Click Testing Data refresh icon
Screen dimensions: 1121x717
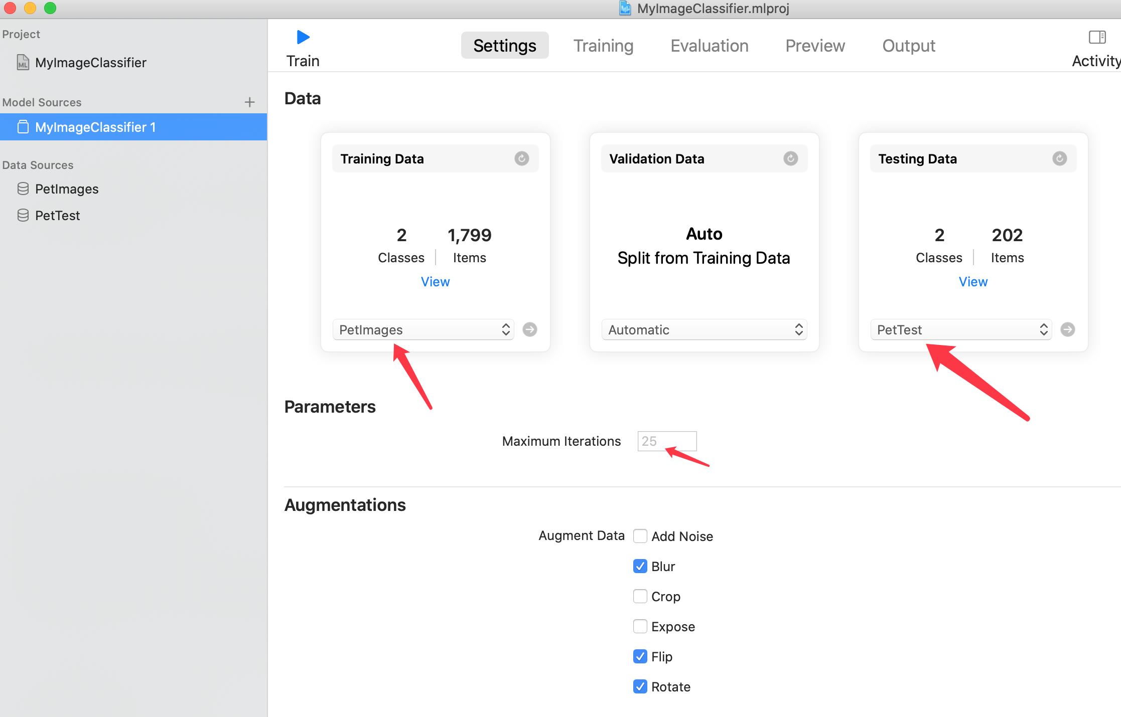click(x=1059, y=159)
